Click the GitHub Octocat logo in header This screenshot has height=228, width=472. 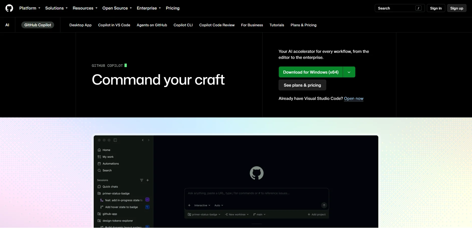[9, 8]
